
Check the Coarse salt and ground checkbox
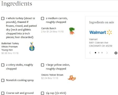[3, 93]
